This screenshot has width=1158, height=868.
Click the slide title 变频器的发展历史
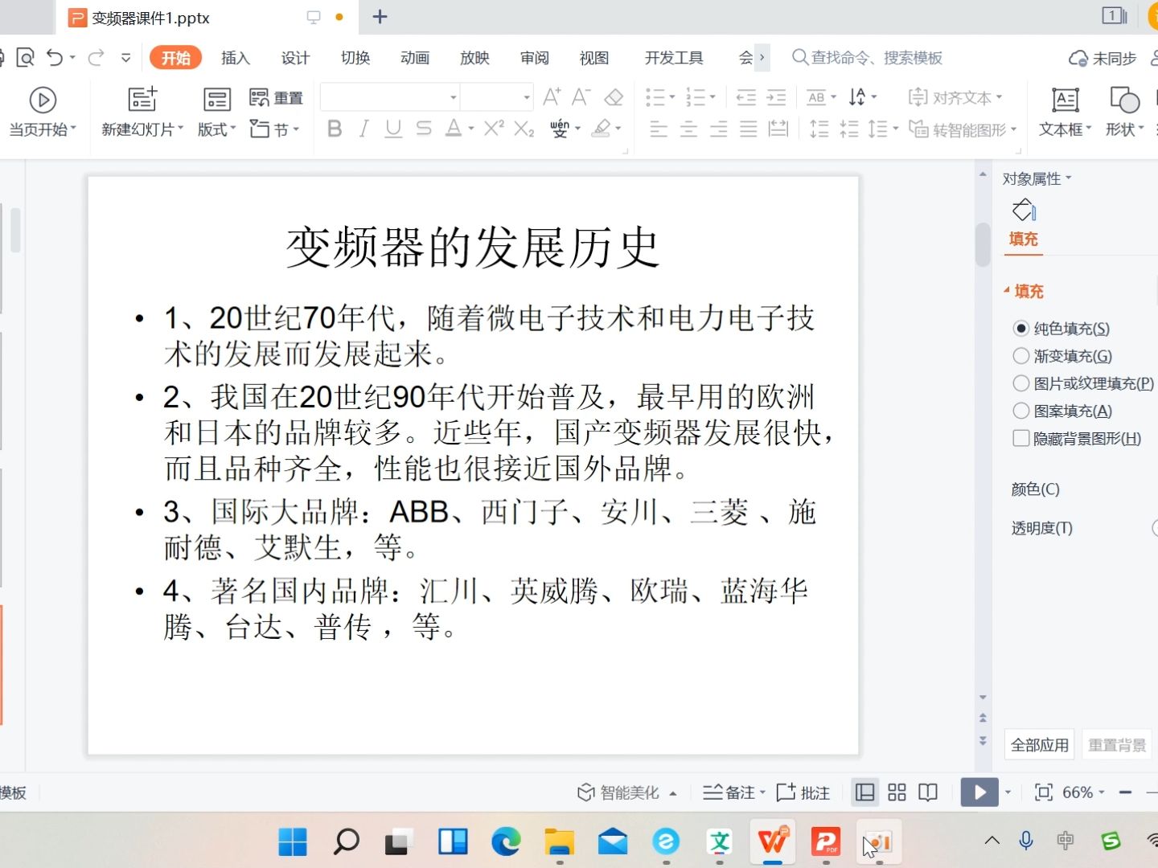click(x=473, y=247)
